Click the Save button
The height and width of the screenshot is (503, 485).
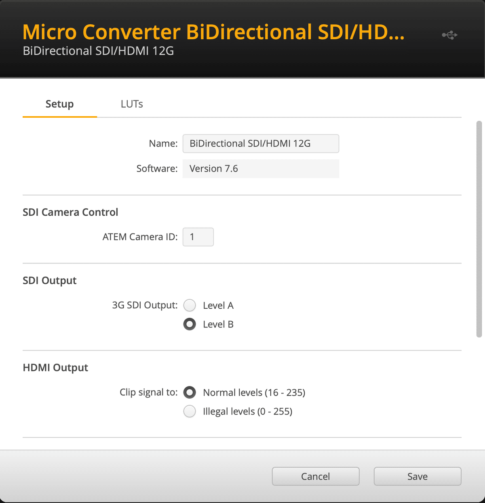click(417, 476)
